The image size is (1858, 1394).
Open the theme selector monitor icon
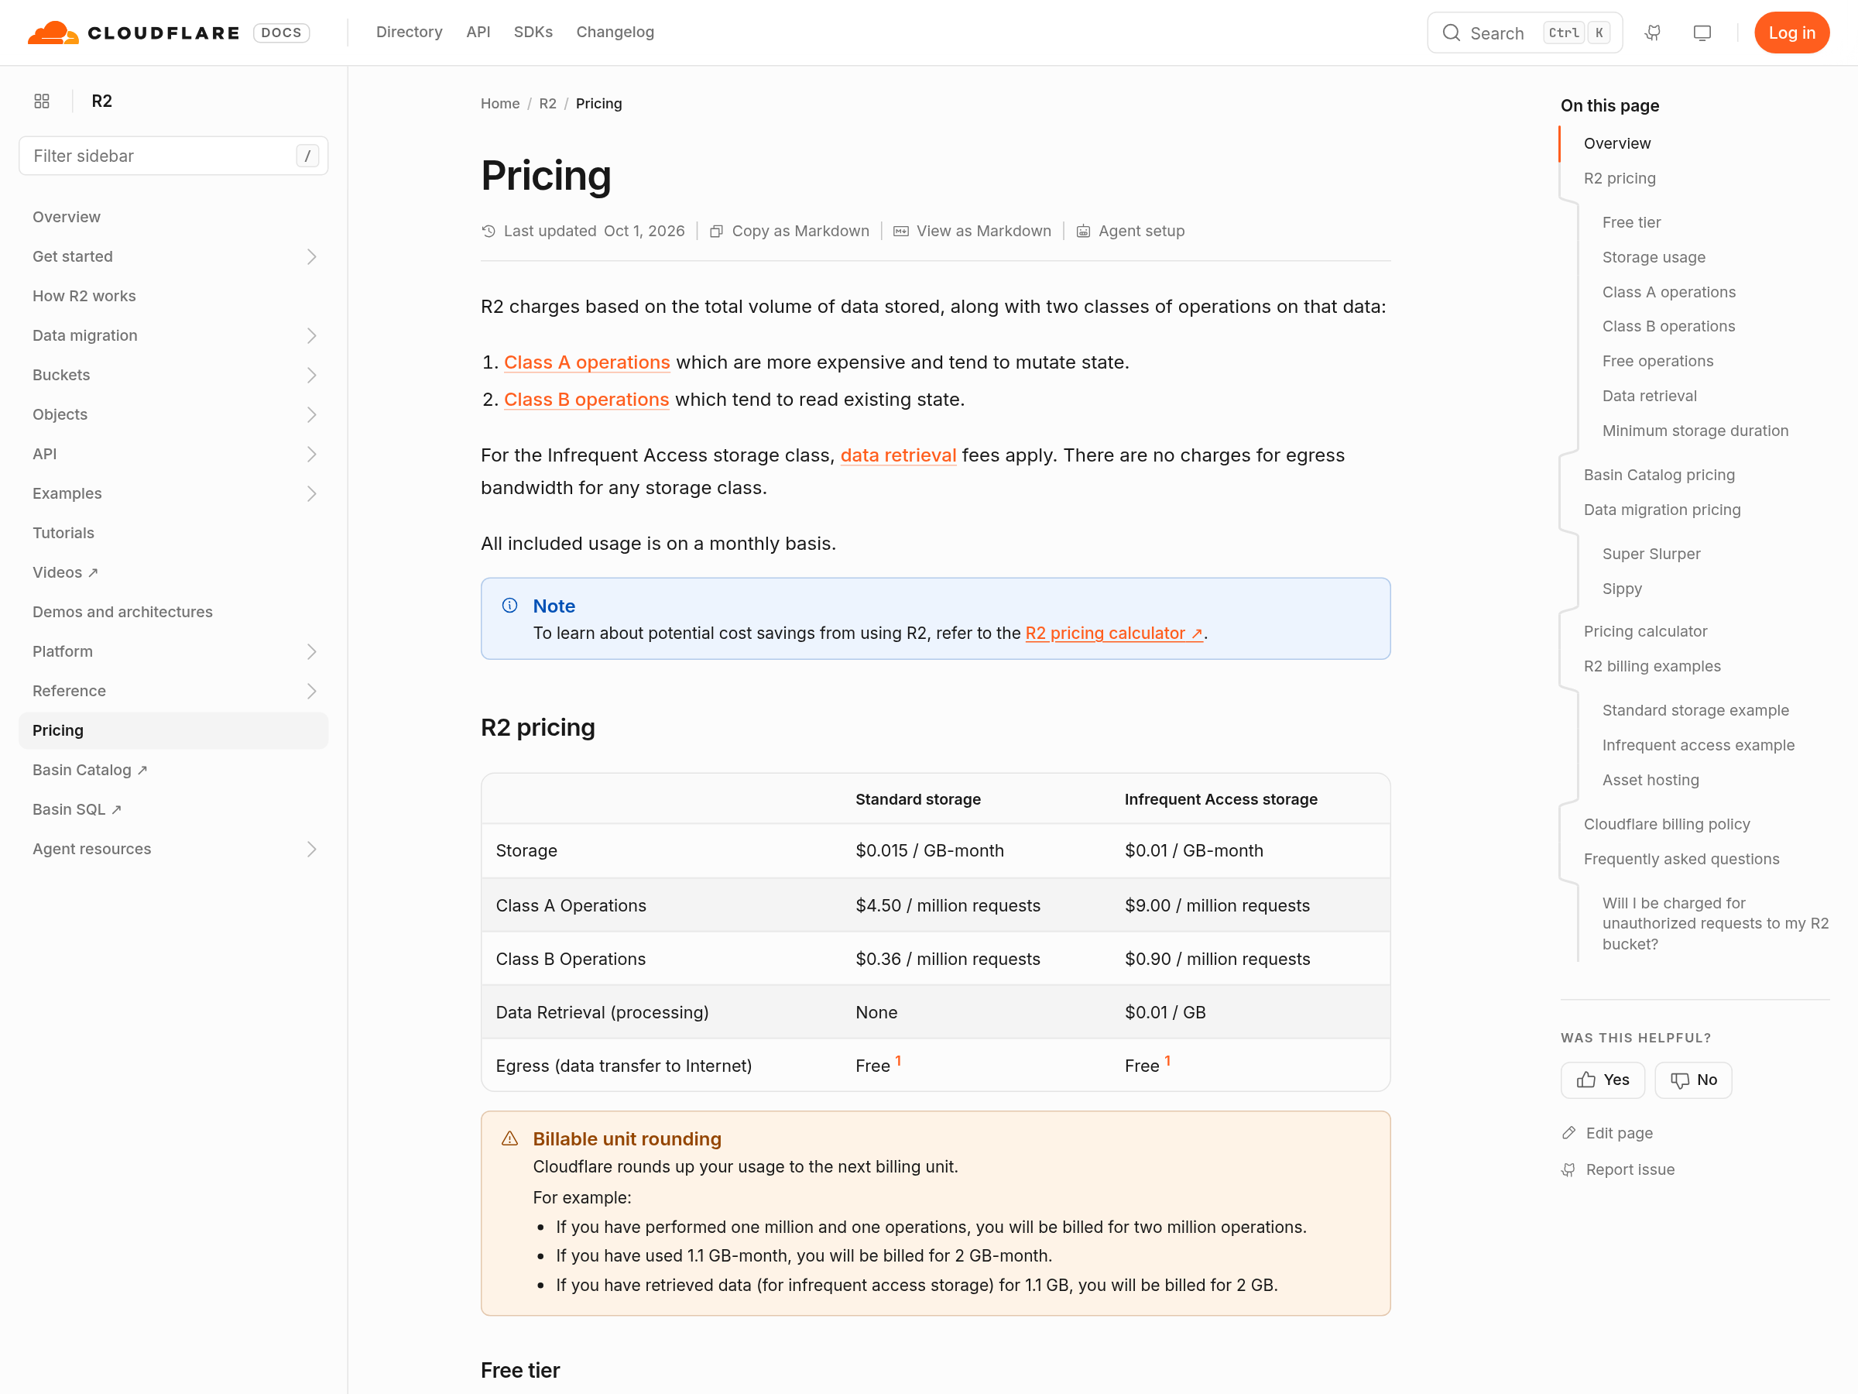(x=1702, y=33)
